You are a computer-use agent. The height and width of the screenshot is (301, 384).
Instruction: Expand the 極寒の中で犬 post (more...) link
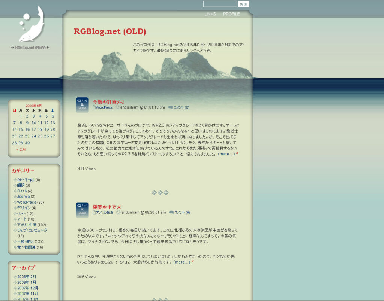(181, 262)
